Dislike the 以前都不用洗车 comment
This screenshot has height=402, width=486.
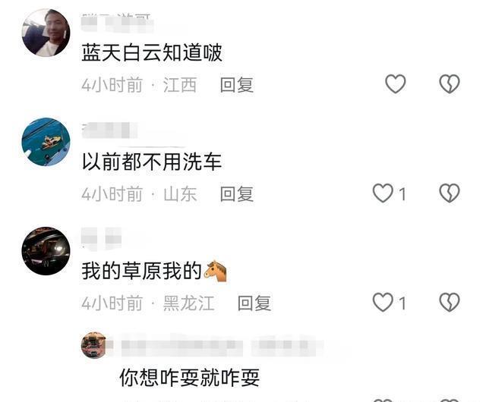click(450, 193)
